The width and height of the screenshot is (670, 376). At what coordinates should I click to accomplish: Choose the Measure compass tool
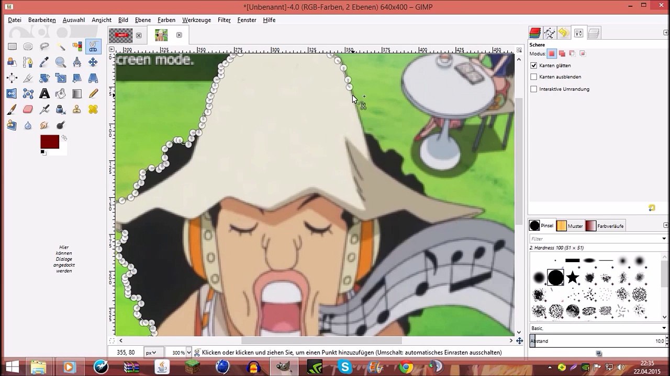tap(77, 62)
